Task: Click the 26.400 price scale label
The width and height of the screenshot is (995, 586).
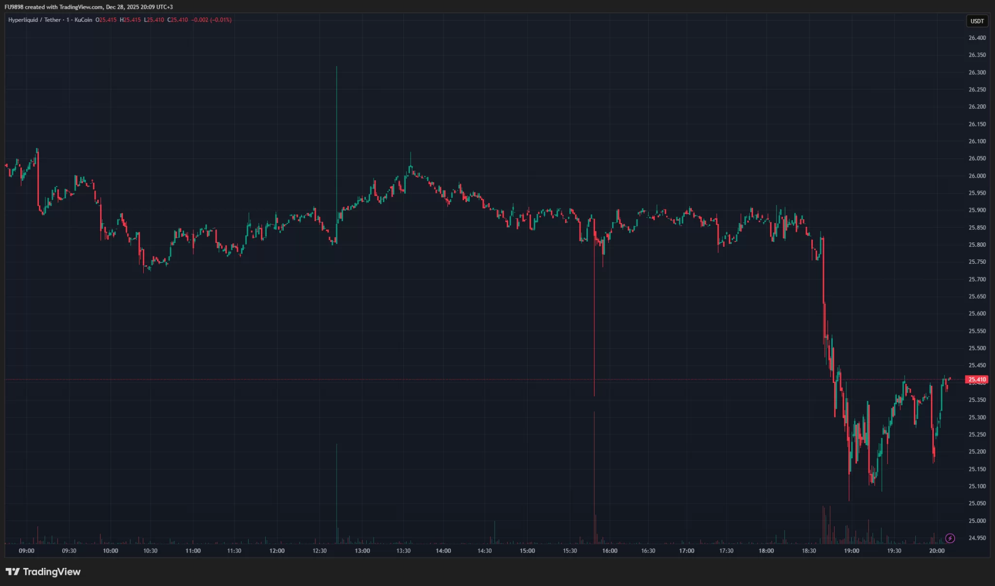Action: pos(977,38)
